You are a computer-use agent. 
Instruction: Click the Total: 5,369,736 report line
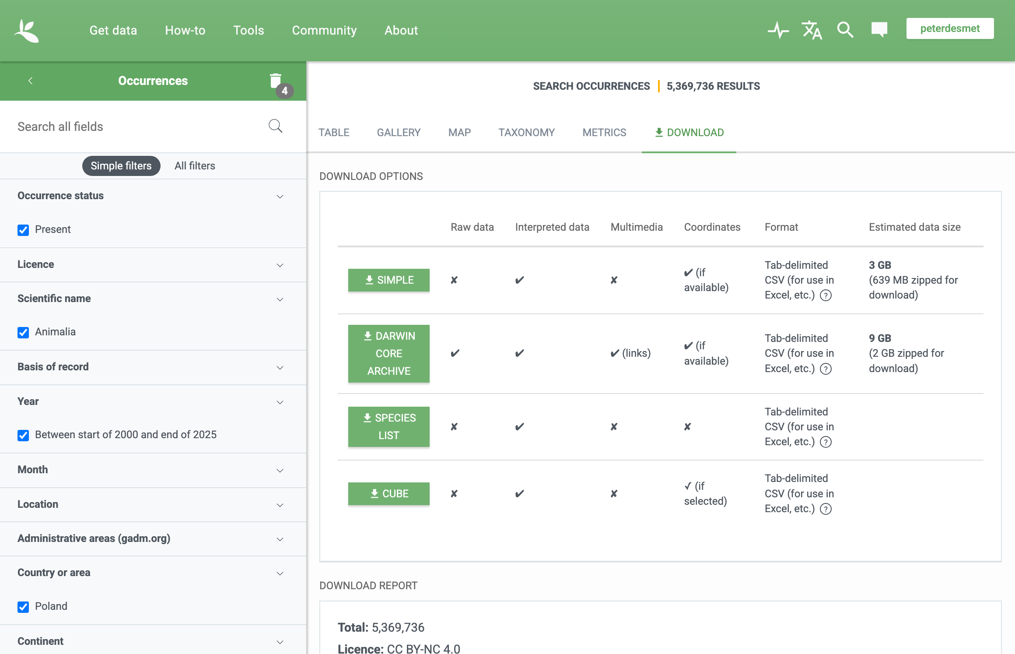point(381,628)
